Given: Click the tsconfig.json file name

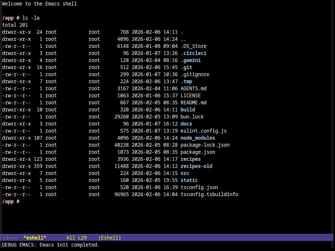Looking at the screenshot, I should (199, 187).
